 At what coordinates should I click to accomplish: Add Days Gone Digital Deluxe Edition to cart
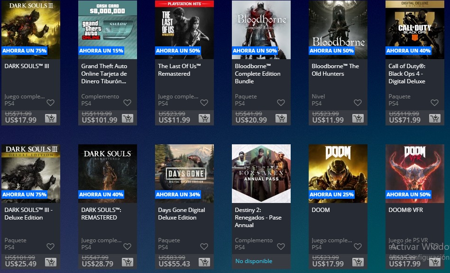click(x=204, y=262)
